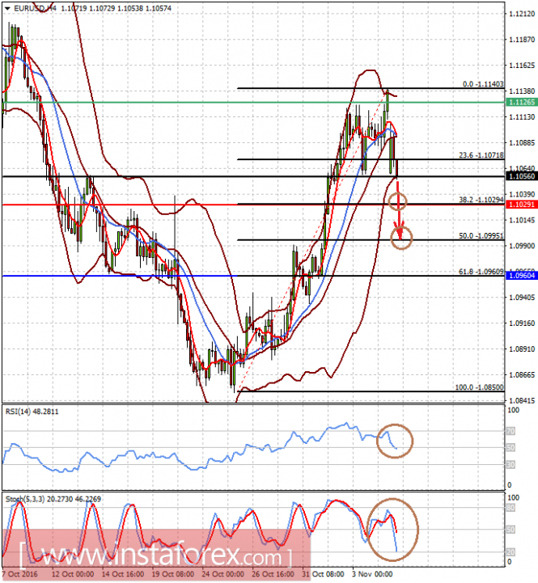Select the 100.0 Fibonacci level at 1.08500
The height and width of the screenshot is (583, 538).
480,387
